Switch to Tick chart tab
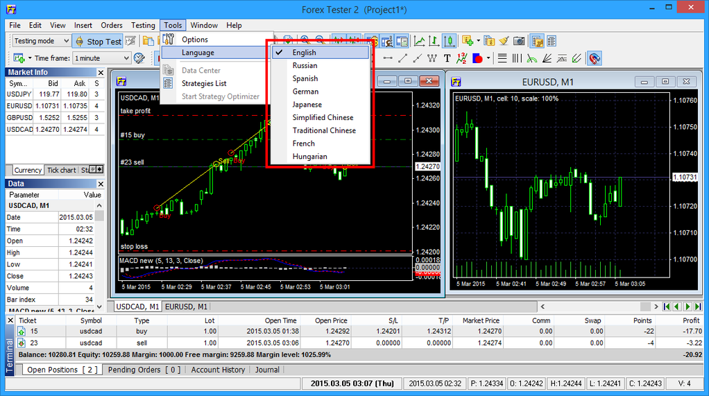Image resolution: width=709 pixels, height=396 pixels. click(x=62, y=170)
